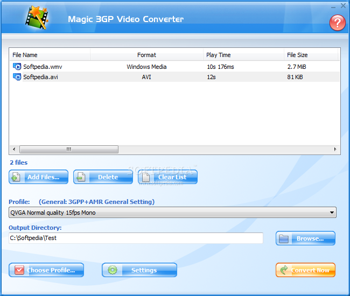Click the Clear List button
This screenshot has height=296, width=350.
[167, 177]
